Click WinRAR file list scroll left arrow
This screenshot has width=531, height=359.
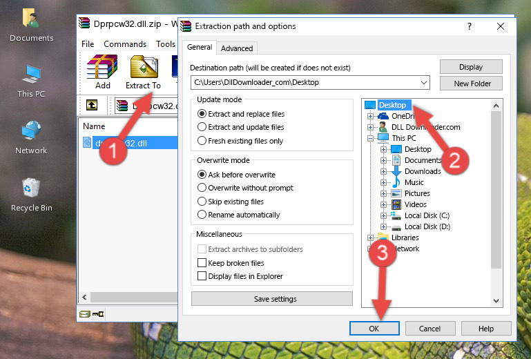click(x=85, y=298)
